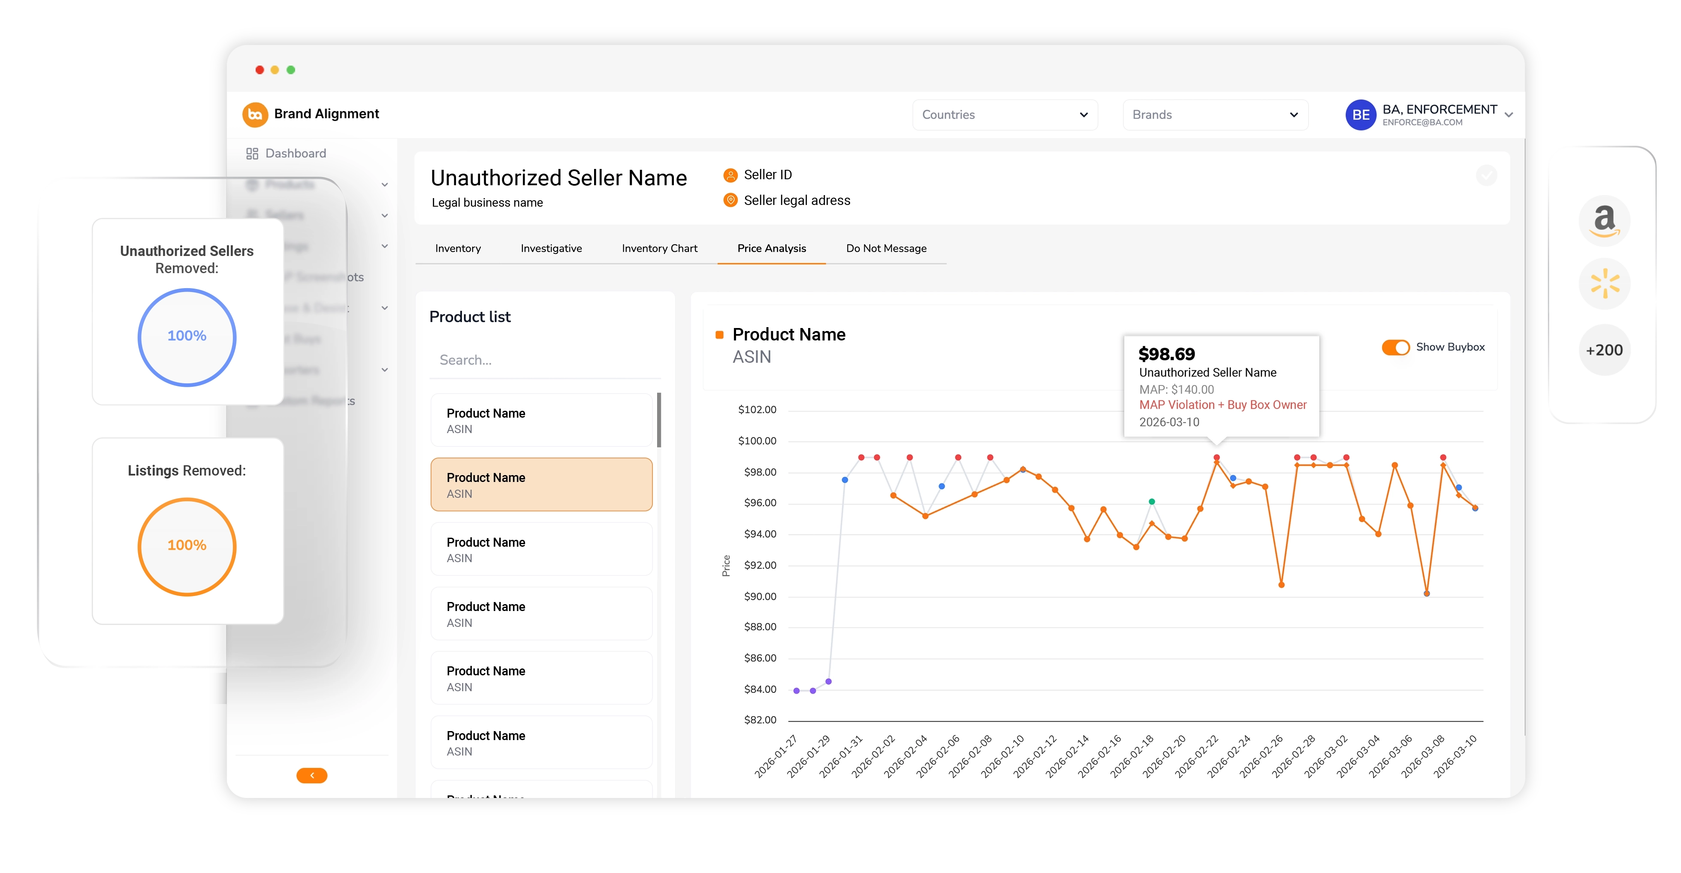Click the Seller ID icon
The image size is (1681, 873).
730,174
